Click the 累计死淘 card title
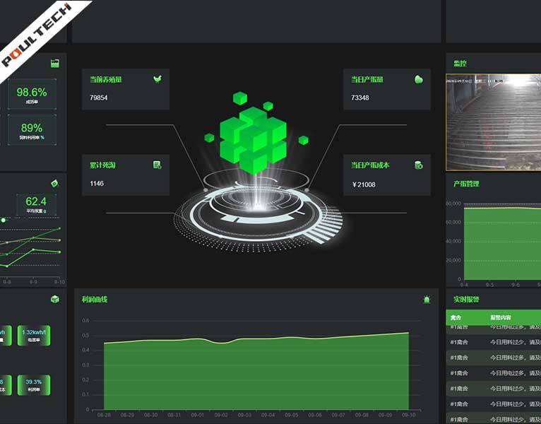Viewport: 541px width, 424px height. click(x=102, y=165)
